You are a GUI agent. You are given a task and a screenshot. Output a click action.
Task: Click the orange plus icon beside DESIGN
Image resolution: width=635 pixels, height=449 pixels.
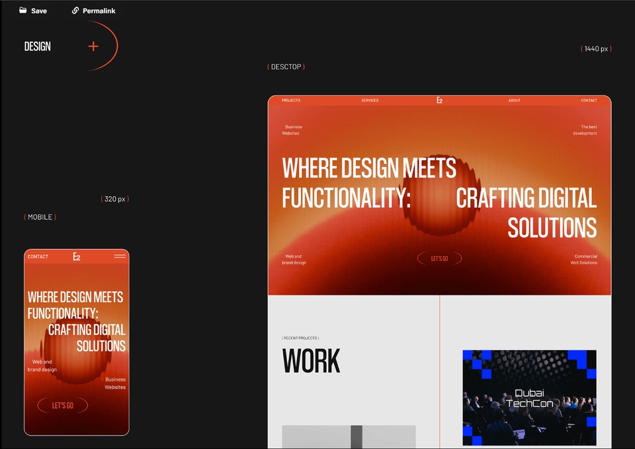[93, 46]
